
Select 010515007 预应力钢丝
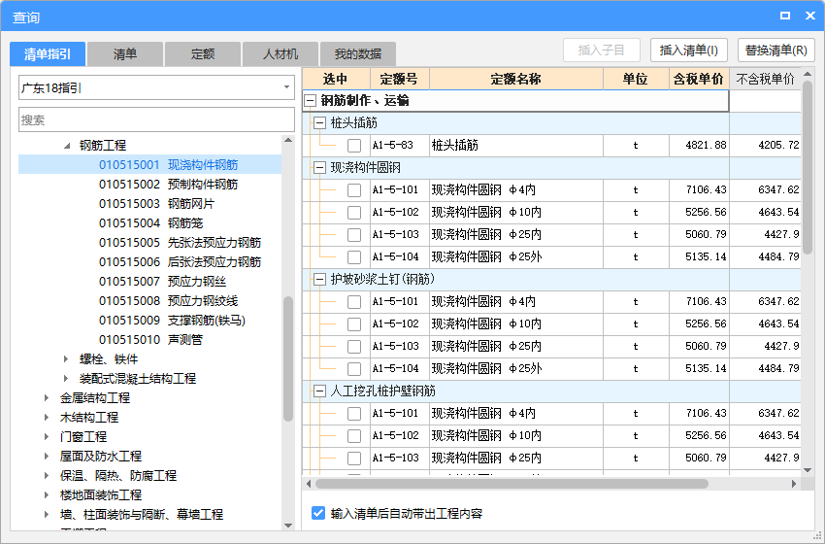point(163,282)
